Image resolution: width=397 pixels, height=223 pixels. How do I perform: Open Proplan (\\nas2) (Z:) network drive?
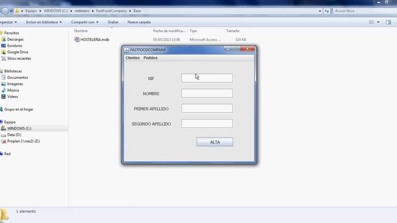24,141
